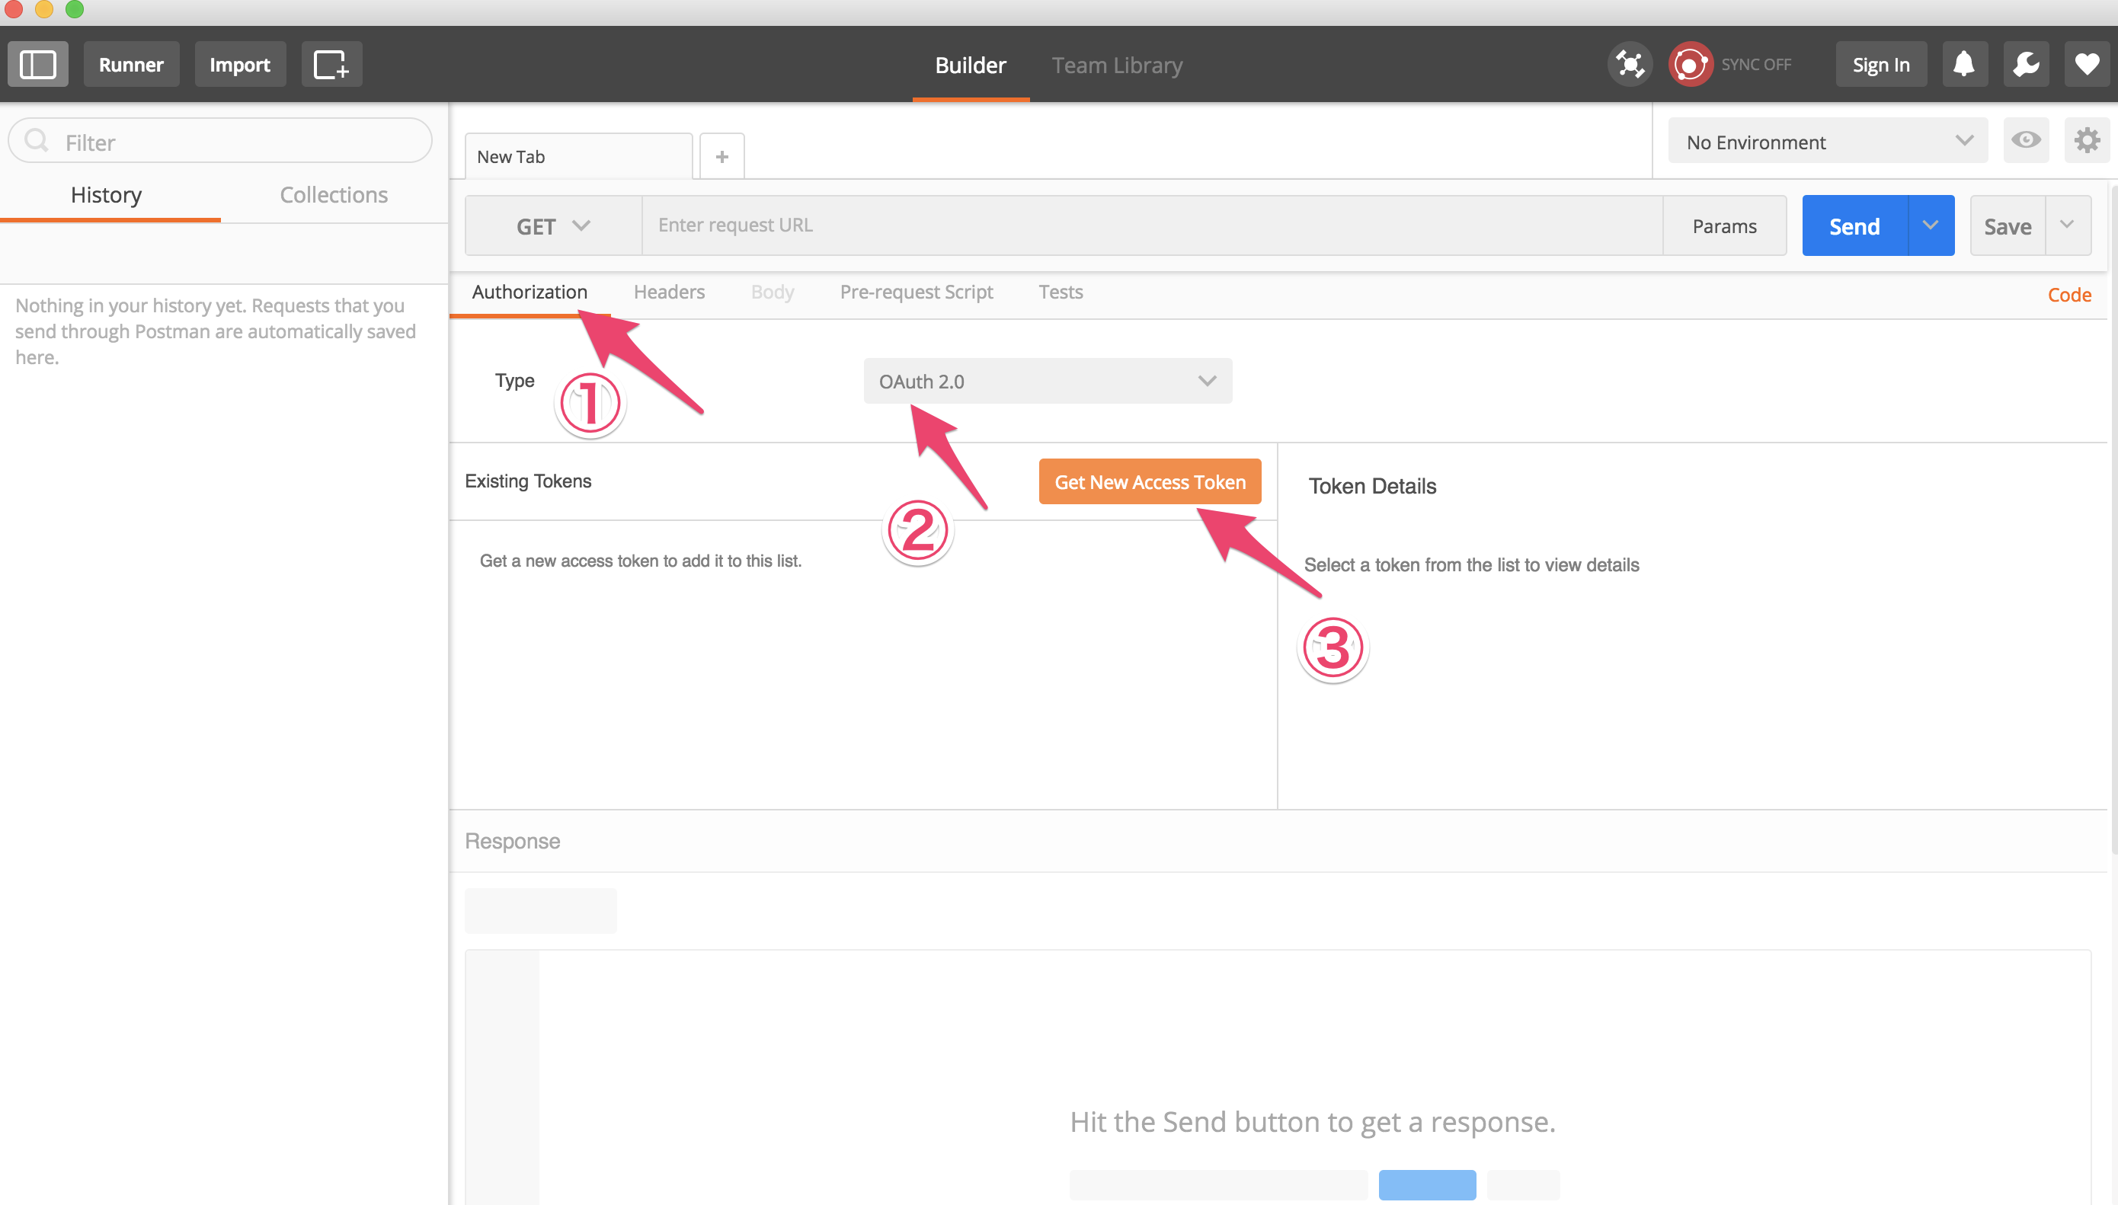
Task: Expand the No Environment selector
Action: pos(1826,142)
